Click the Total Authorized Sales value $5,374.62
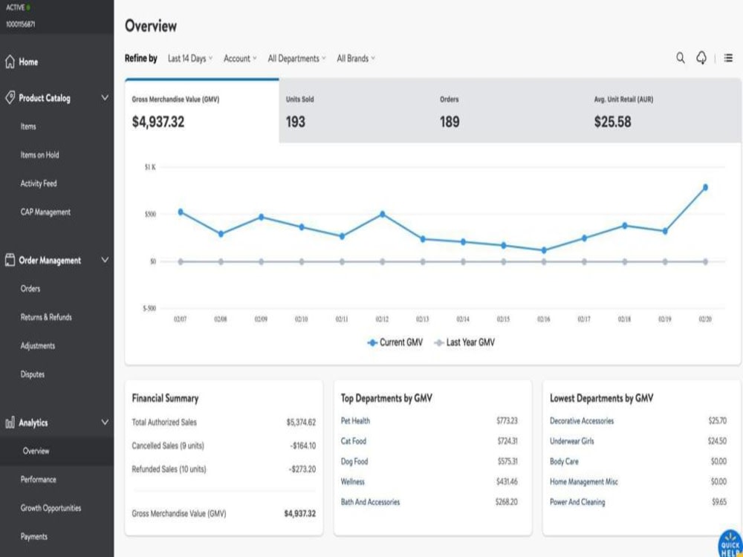The height and width of the screenshot is (557, 743). pyautogui.click(x=301, y=422)
